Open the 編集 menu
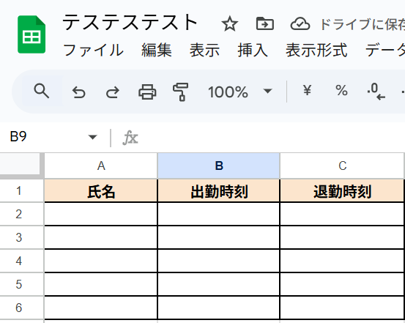The height and width of the screenshot is (323, 405). tap(157, 50)
